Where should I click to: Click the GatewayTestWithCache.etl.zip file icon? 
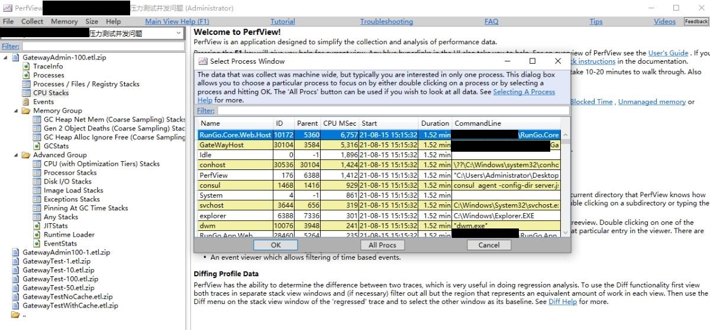pos(16,305)
